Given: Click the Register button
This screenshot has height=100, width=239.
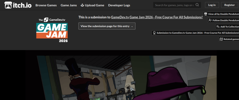Looking at the screenshot, I should tap(229, 5).
